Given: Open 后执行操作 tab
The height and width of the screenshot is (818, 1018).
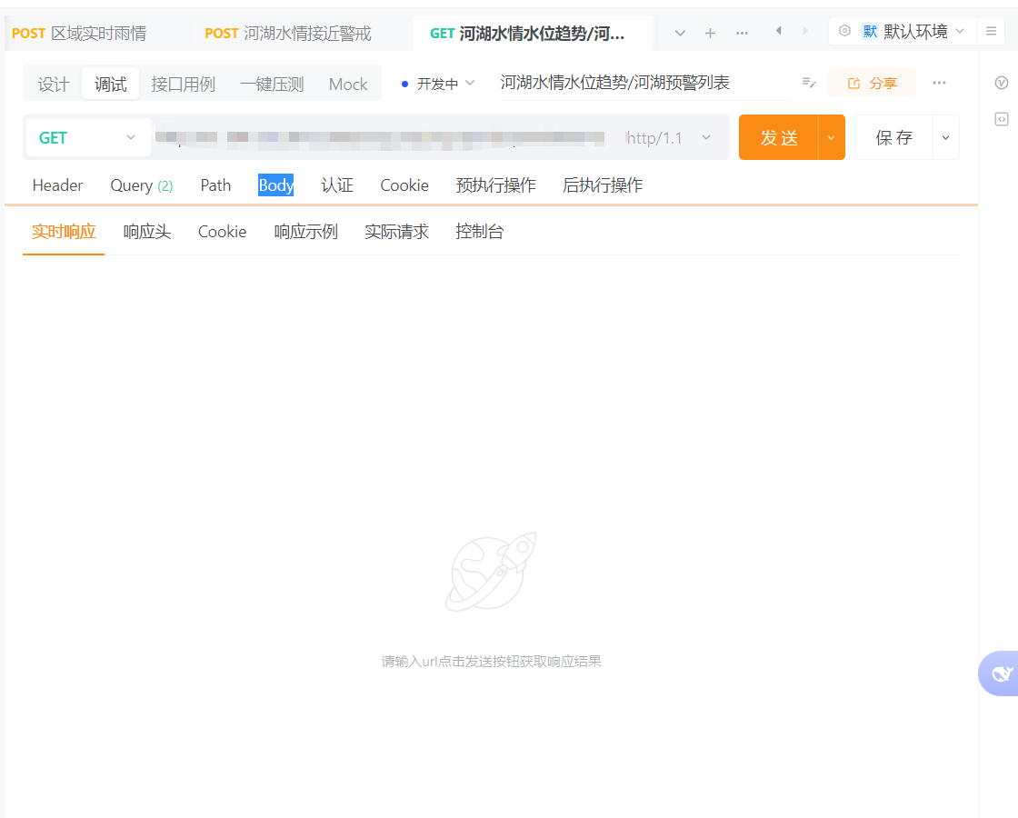Looking at the screenshot, I should pyautogui.click(x=603, y=185).
